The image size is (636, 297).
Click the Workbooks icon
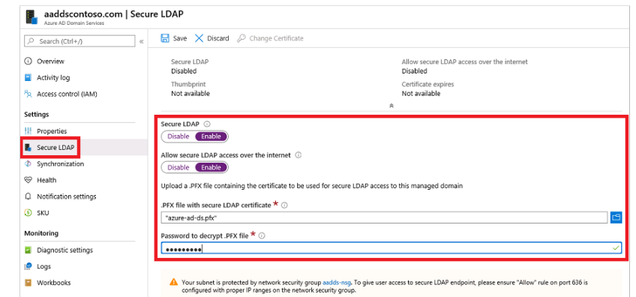click(28, 283)
